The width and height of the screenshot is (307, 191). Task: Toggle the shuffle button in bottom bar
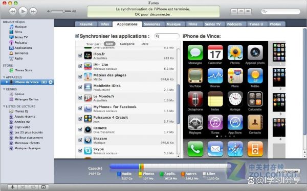click(x=23, y=187)
